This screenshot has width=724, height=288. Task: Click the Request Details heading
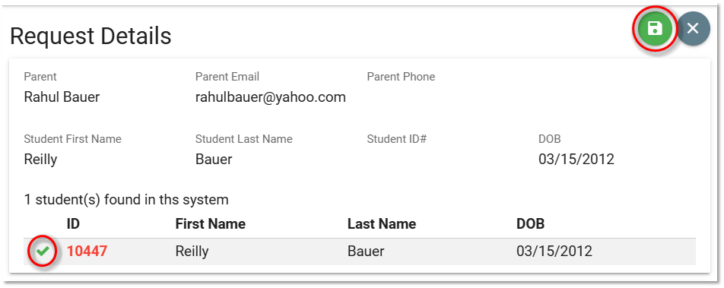90,36
